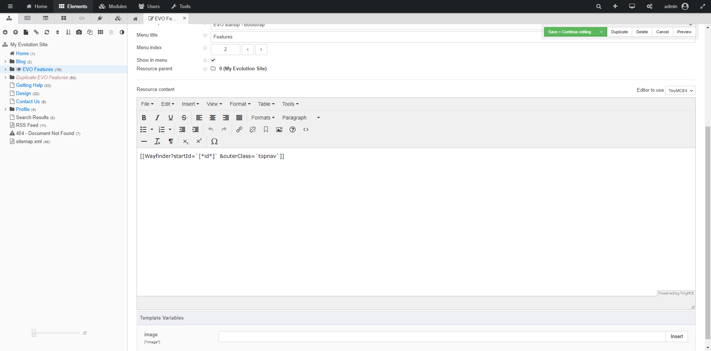
Task: Uncheck the Show in menu checkbox
Action: [213, 60]
